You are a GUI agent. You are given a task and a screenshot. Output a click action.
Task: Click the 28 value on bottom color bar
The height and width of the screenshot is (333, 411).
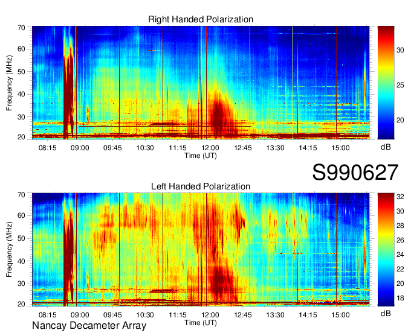(400, 226)
